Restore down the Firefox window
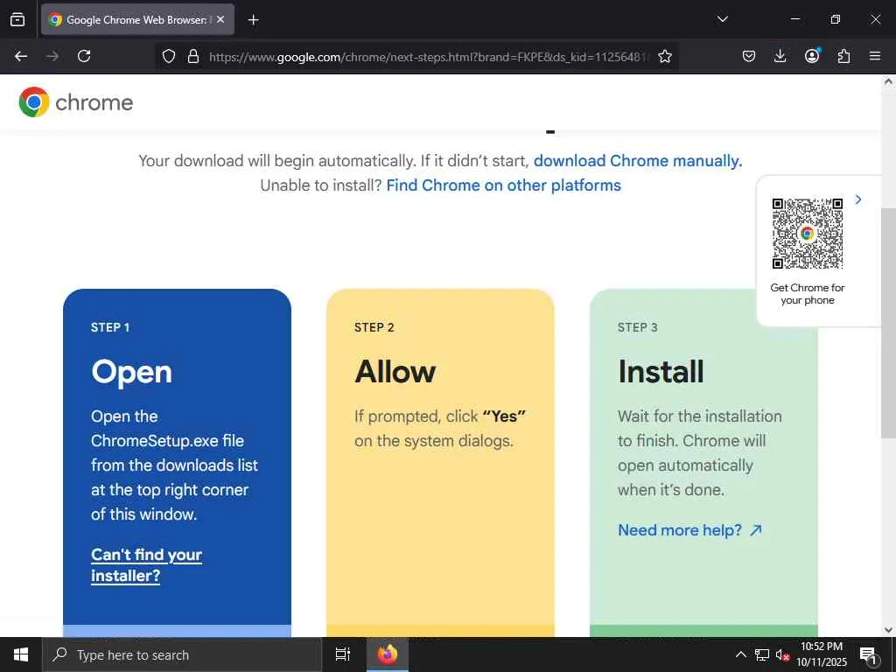This screenshot has width=896, height=672. coord(835,19)
